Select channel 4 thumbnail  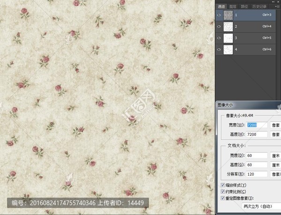(x=228, y=50)
